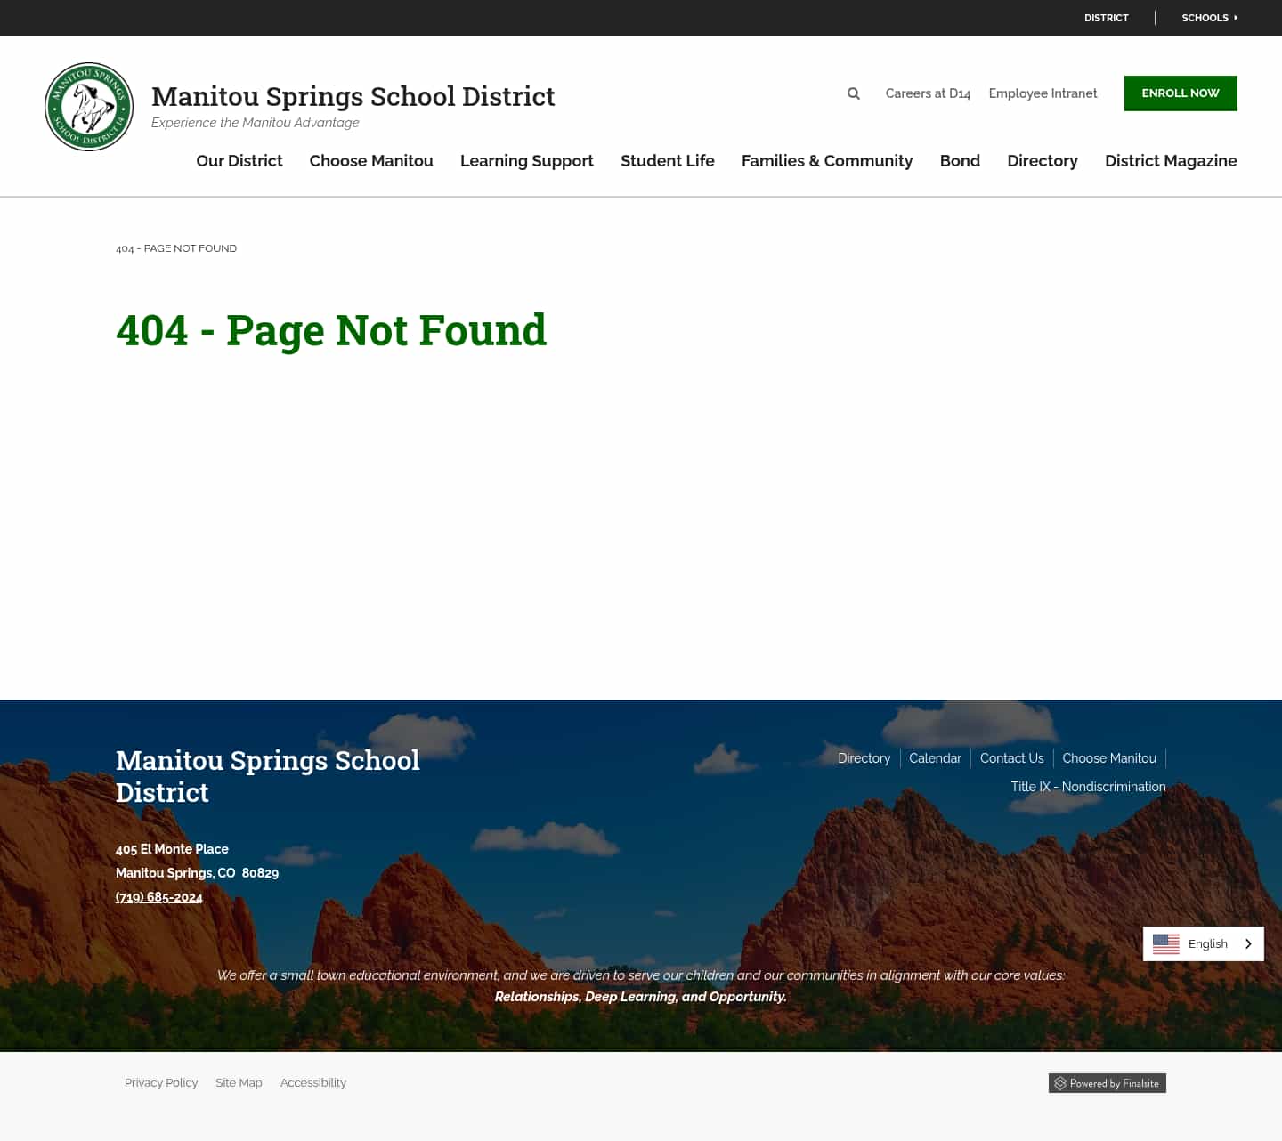Click the 404 - Page Not Found heading
This screenshot has height=1141, width=1282.
click(x=331, y=330)
